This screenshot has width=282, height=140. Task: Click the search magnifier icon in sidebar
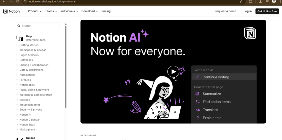coord(19,26)
